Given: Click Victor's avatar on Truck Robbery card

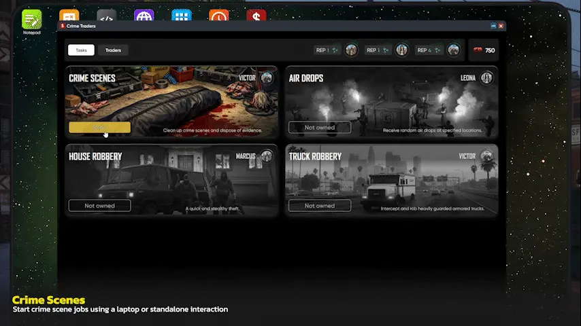Looking at the screenshot, I should (x=486, y=156).
